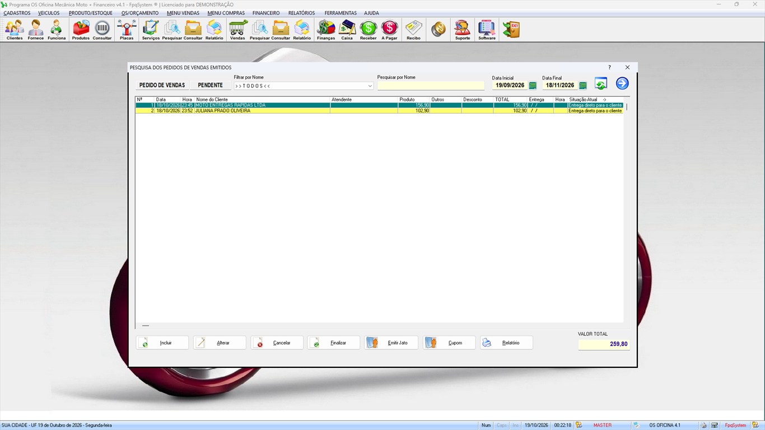Open the Vendas shopping cart icon
The height and width of the screenshot is (430, 765).
(x=237, y=30)
